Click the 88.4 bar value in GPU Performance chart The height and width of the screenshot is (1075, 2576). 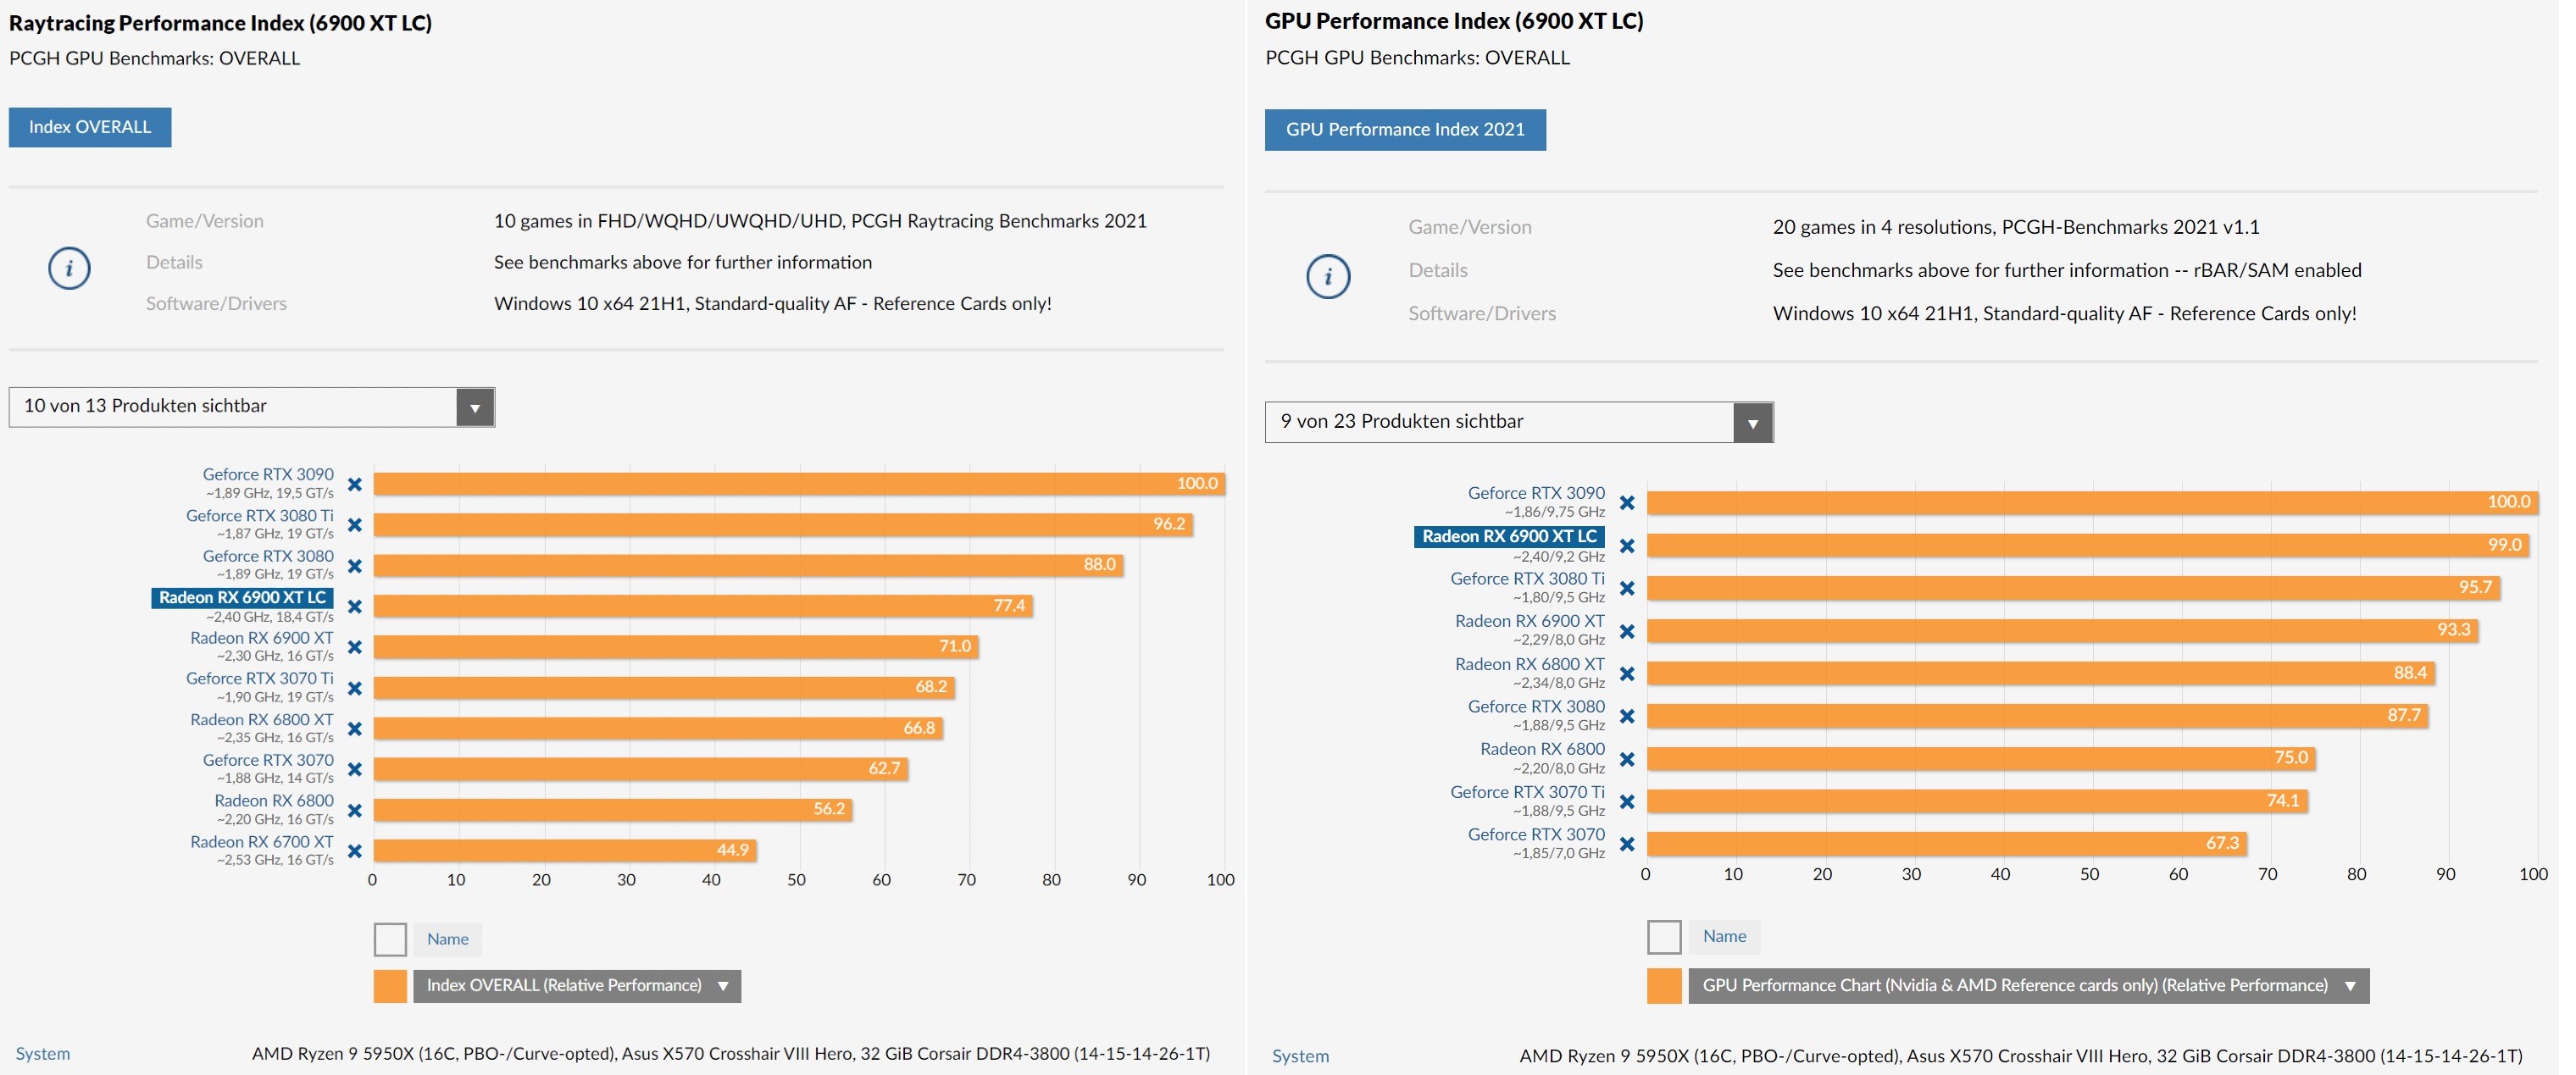[2410, 673]
